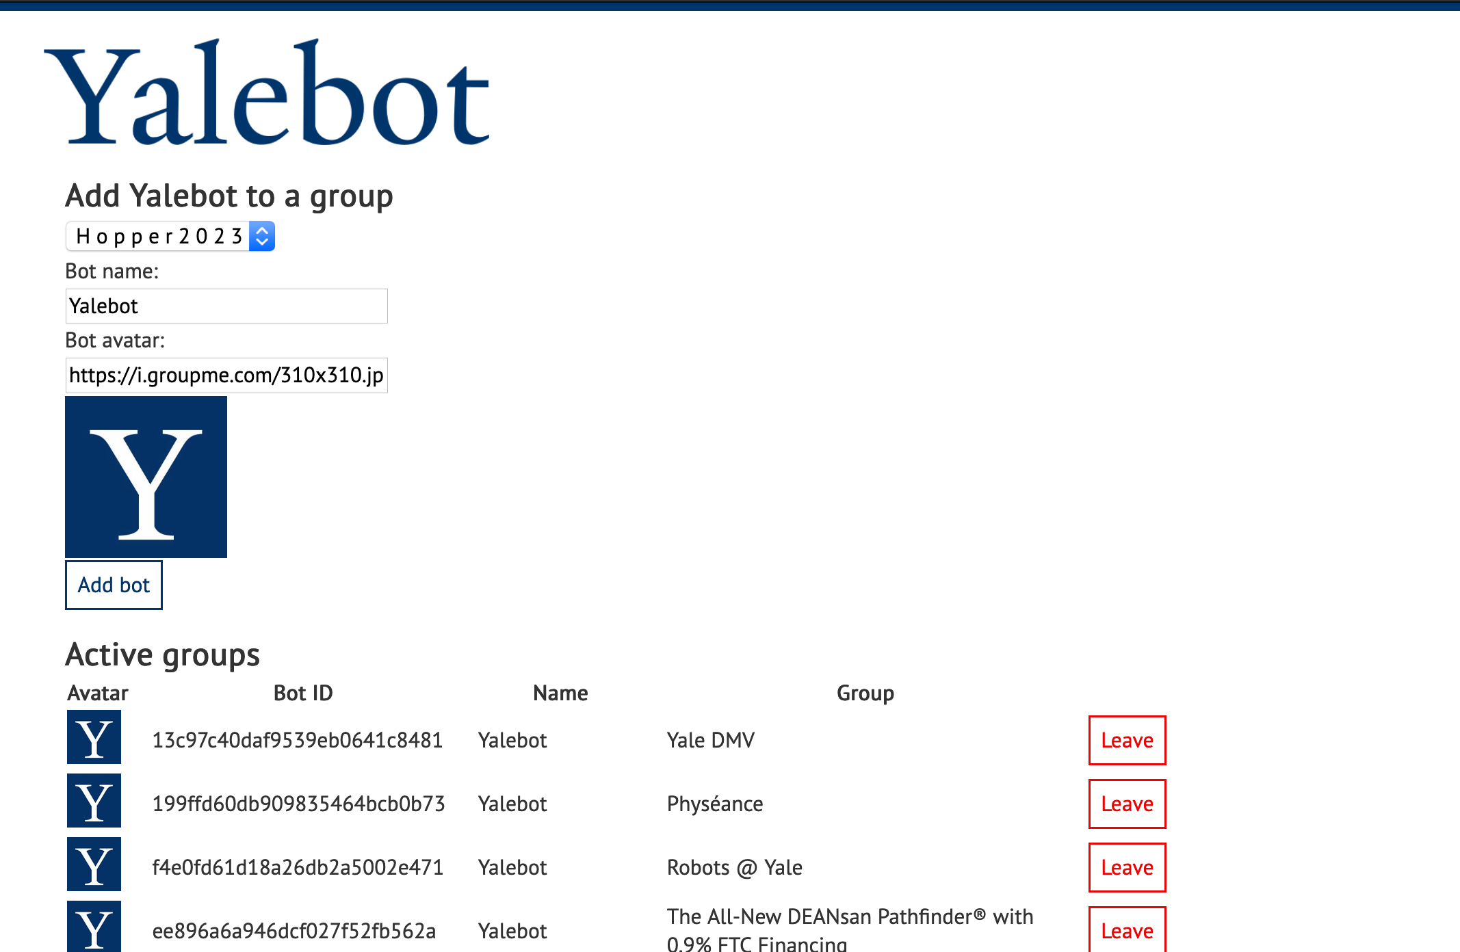This screenshot has width=1460, height=952.
Task: Click the Y avatar for Physéance group
Action: click(94, 801)
